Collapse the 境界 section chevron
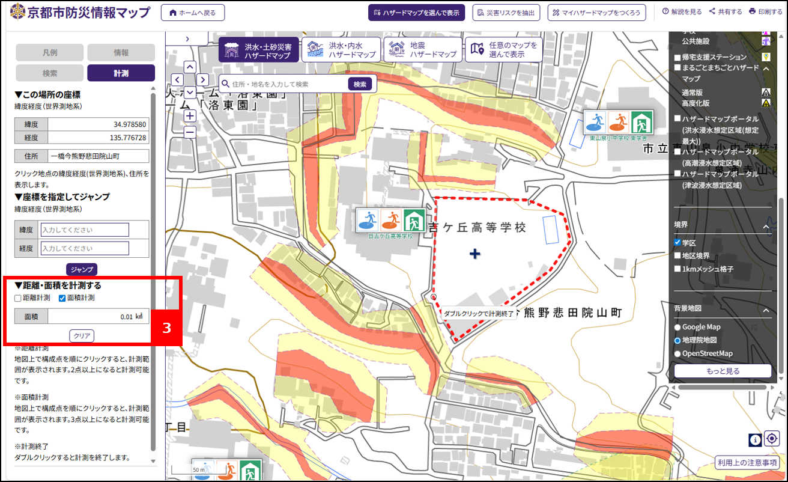788x482 pixels. (x=766, y=226)
